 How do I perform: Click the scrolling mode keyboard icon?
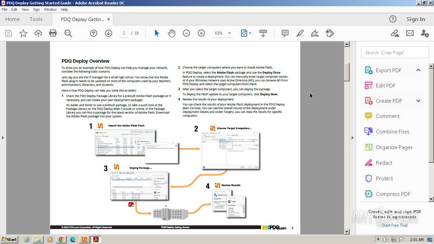coord(263,33)
